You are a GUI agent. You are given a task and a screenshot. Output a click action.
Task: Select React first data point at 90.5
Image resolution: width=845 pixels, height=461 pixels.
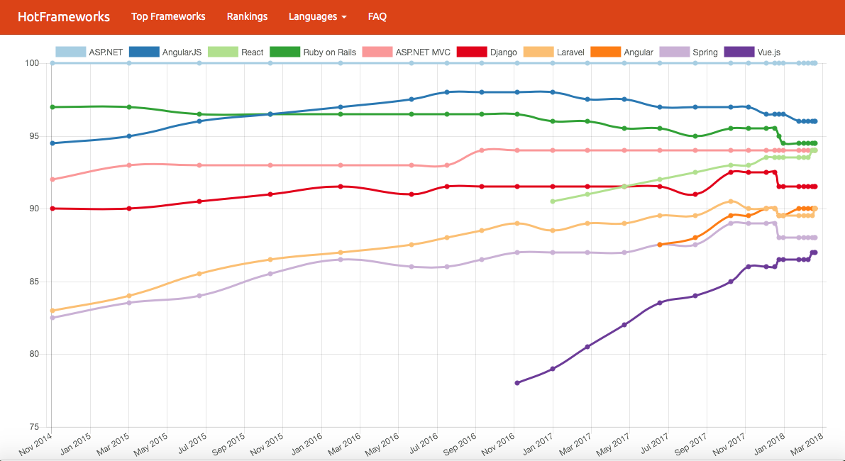click(x=553, y=201)
